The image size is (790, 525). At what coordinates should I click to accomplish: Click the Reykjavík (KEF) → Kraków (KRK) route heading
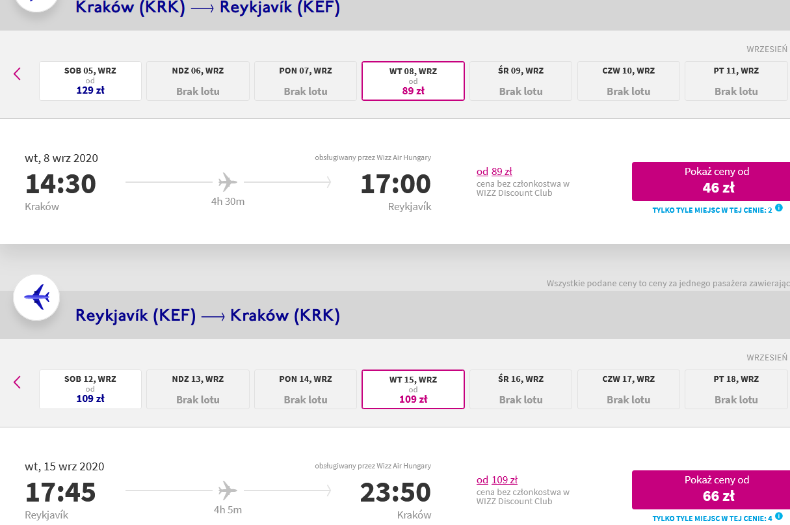tap(208, 316)
